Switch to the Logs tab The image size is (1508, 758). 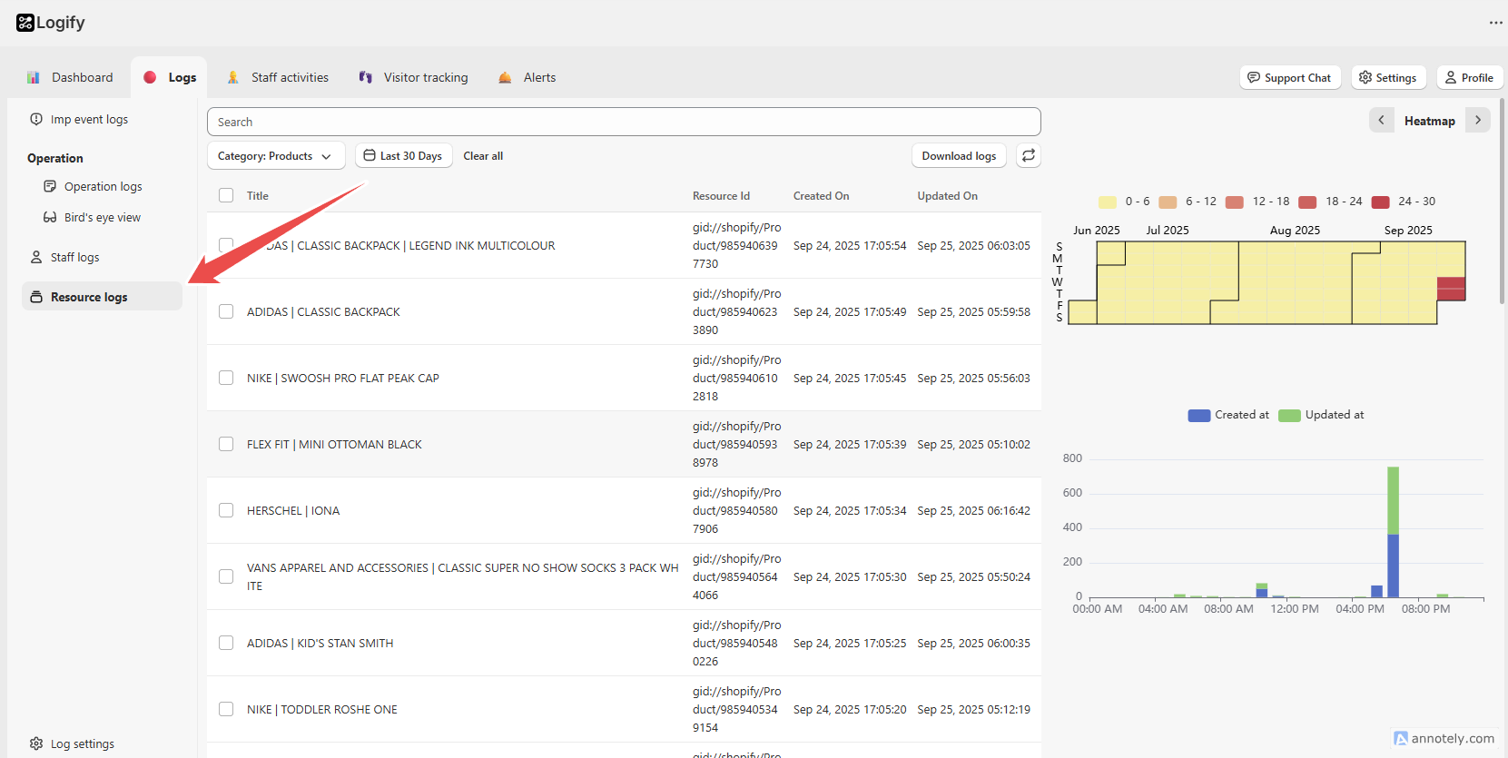click(x=170, y=77)
